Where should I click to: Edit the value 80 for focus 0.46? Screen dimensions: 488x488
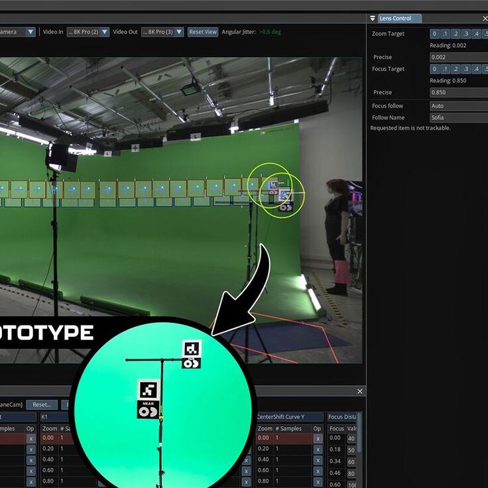(x=351, y=474)
